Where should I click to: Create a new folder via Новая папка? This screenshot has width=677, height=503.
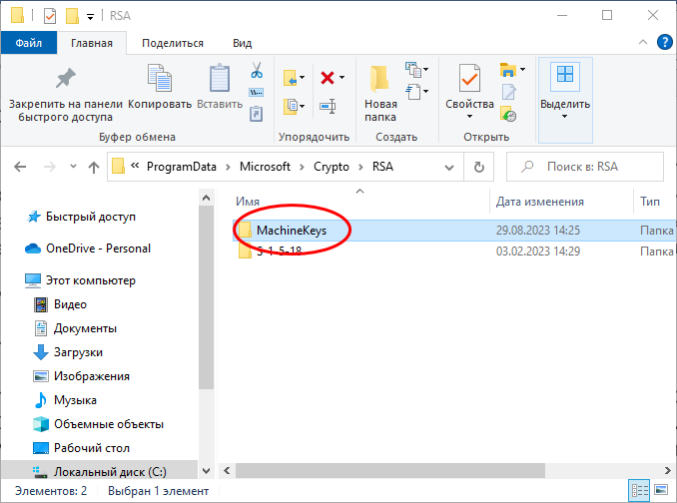coord(380,94)
